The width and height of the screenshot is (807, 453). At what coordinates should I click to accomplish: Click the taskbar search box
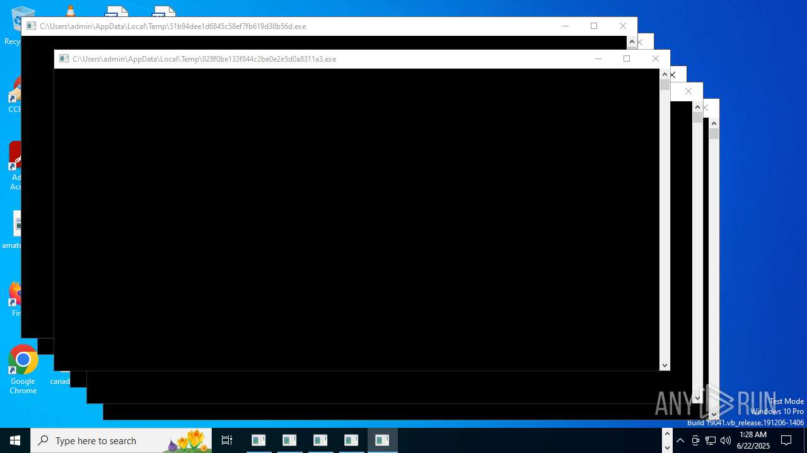tap(121, 440)
